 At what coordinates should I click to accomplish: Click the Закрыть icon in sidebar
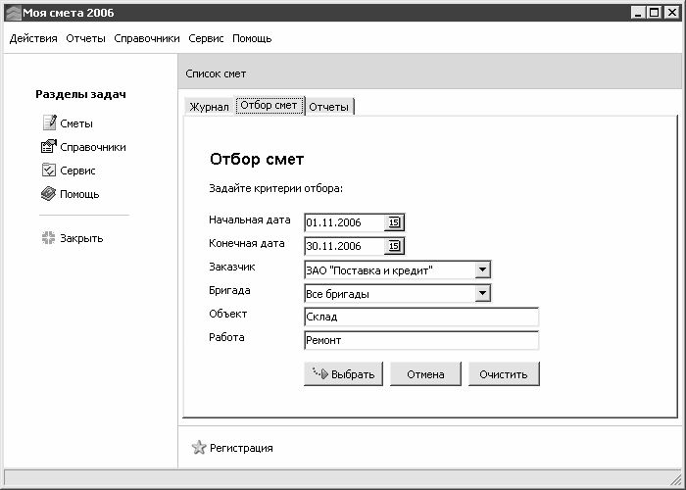(49, 238)
